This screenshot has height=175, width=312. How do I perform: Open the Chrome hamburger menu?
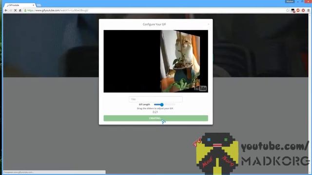pyautogui.click(x=309, y=10)
